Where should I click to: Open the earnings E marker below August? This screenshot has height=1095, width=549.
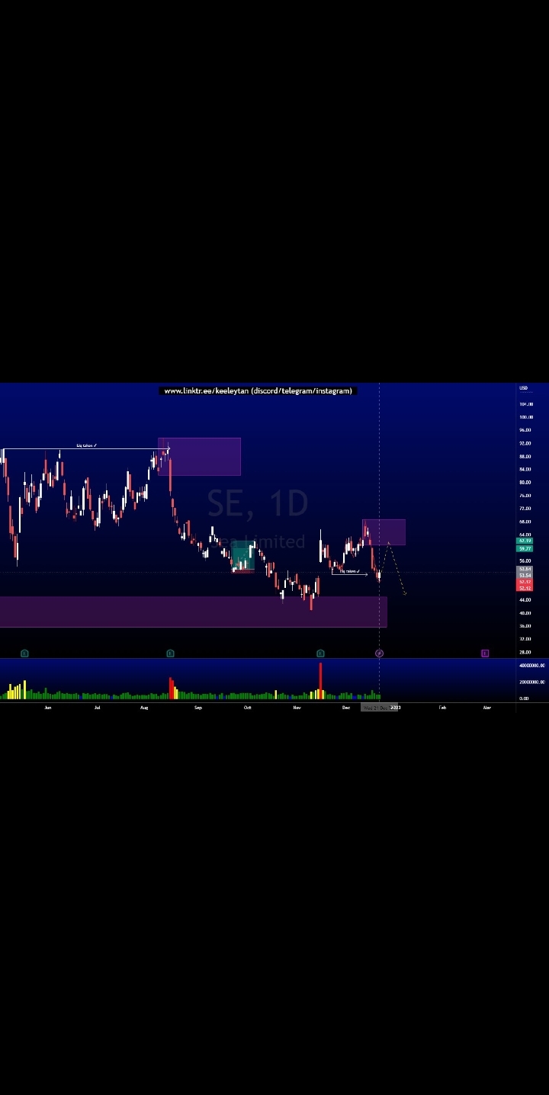[170, 653]
